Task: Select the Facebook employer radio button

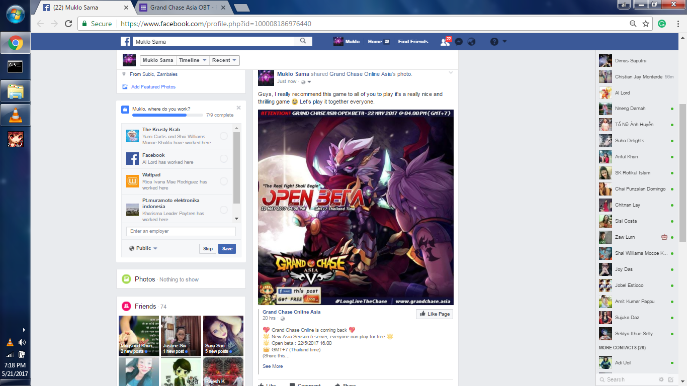Action: click(x=224, y=158)
